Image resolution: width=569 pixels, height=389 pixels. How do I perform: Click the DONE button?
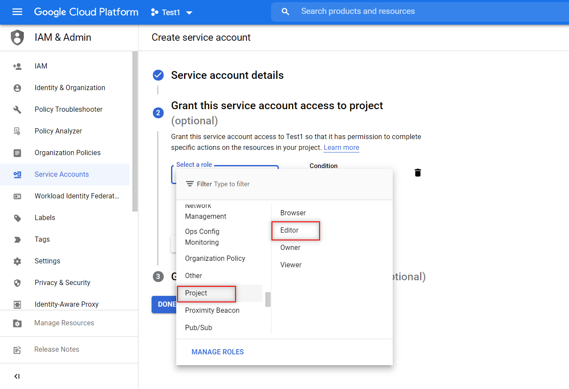165,305
